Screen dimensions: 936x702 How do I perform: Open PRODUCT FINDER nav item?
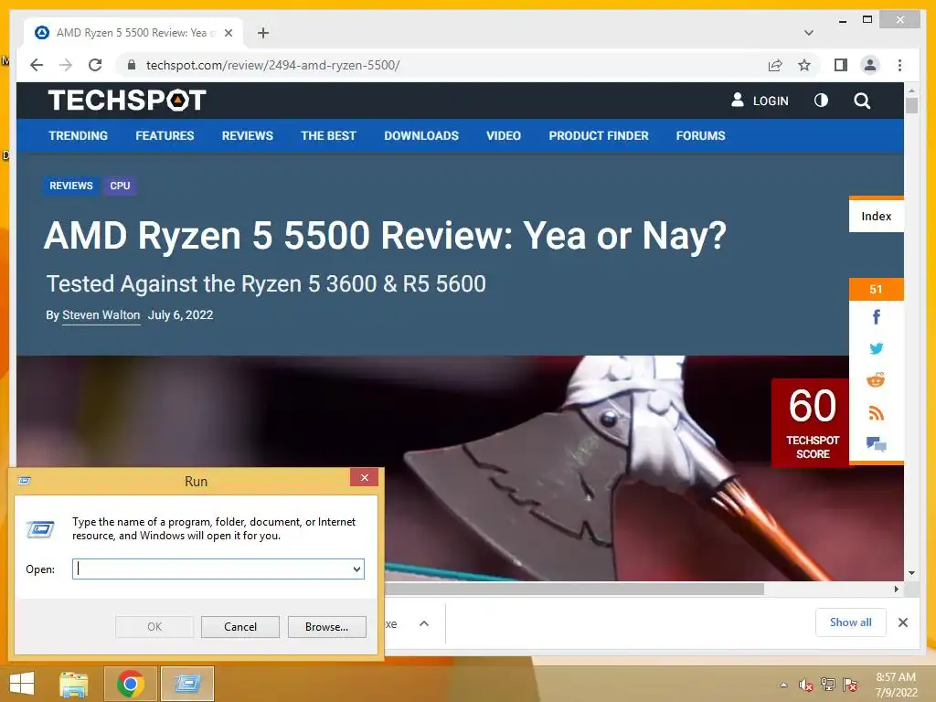coord(599,135)
